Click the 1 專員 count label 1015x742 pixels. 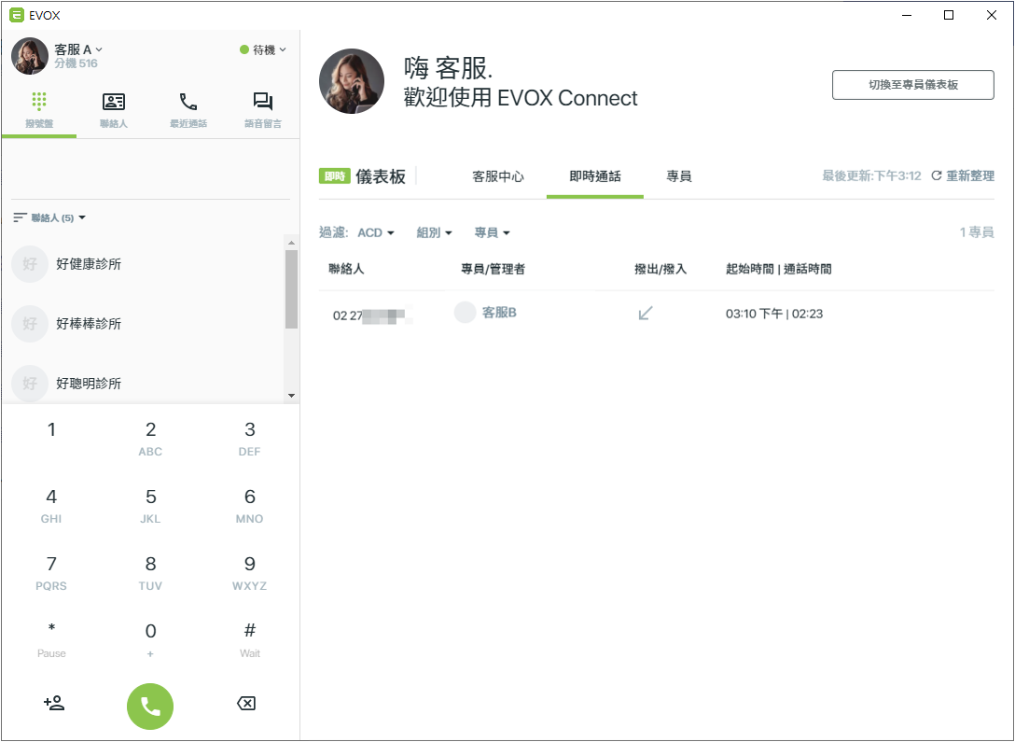click(976, 232)
